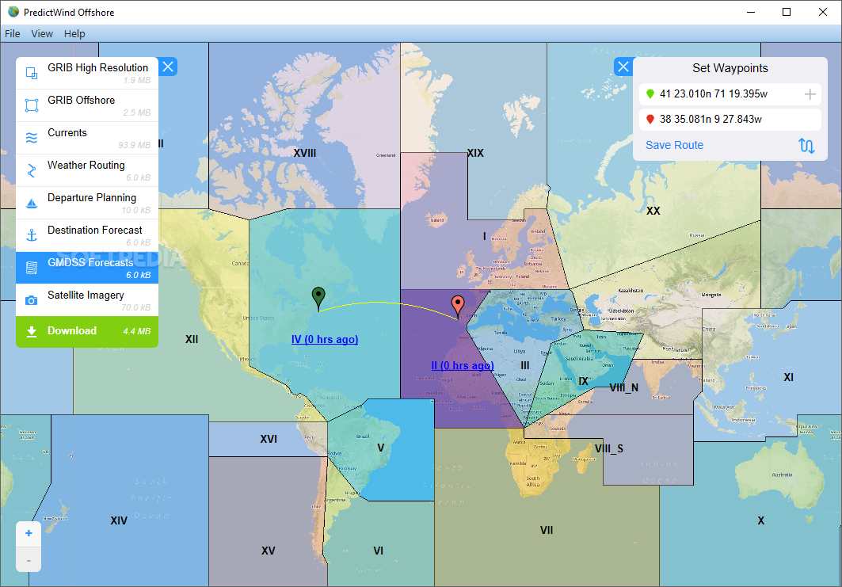Open the View menu
The width and height of the screenshot is (842, 587).
42,33
